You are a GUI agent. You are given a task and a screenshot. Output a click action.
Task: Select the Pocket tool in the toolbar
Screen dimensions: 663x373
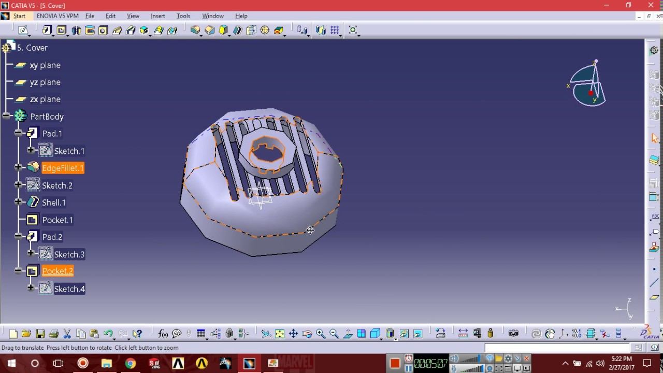(61, 30)
